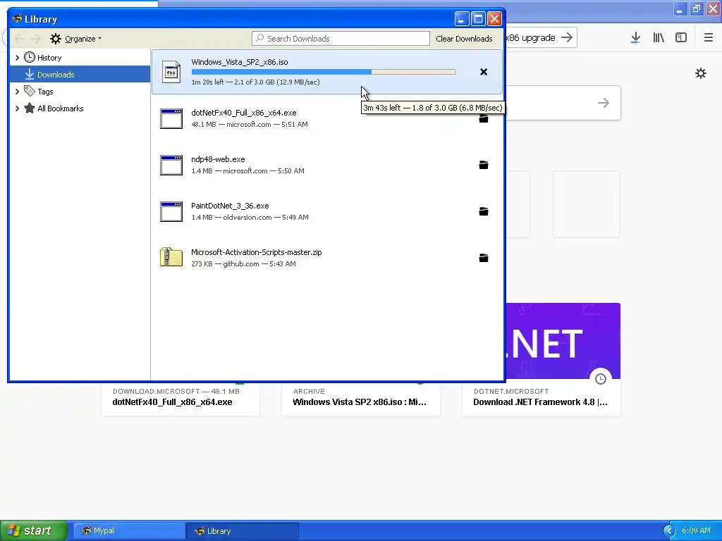This screenshot has width=722, height=541.
Task: Open the browser hamburger menu
Action: 709,38
